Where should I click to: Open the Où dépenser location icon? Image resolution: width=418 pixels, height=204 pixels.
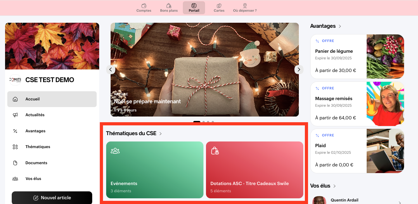245,6
